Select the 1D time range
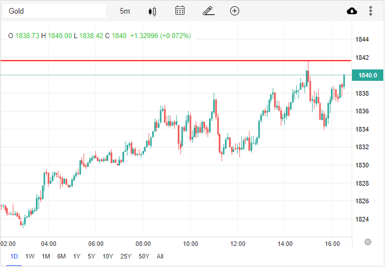 click(x=14, y=256)
